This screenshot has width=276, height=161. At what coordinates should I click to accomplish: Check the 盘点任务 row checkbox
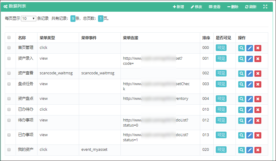pyautogui.click(x=9, y=84)
